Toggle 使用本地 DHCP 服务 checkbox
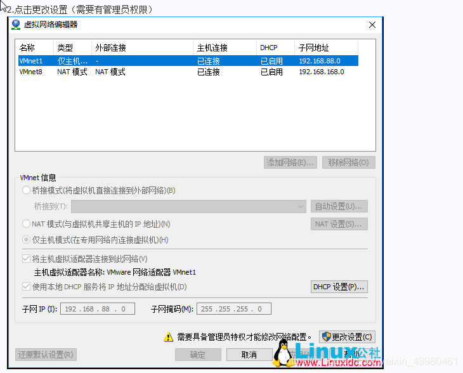 (26, 287)
